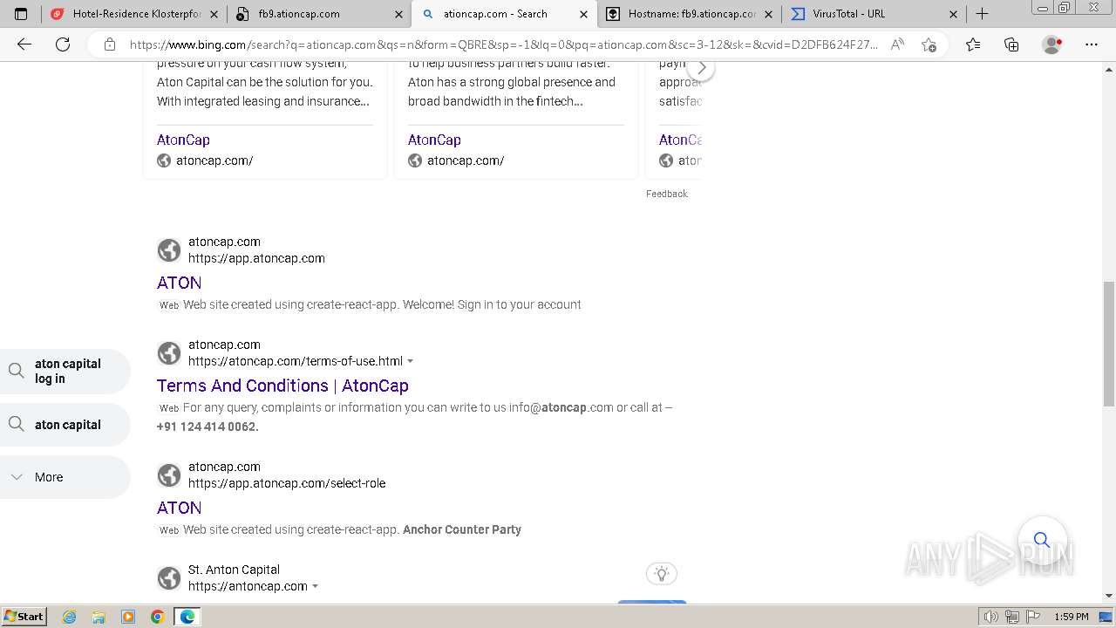1116x628 pixels.
Task: Click the Windows Start button
Action: click(x=24, y=617)
